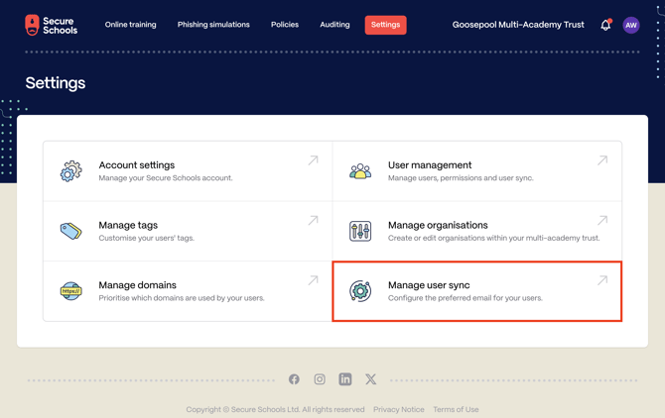Click the Settings page heading
Screen dimensions: 665x418
(x=56, y=83)
